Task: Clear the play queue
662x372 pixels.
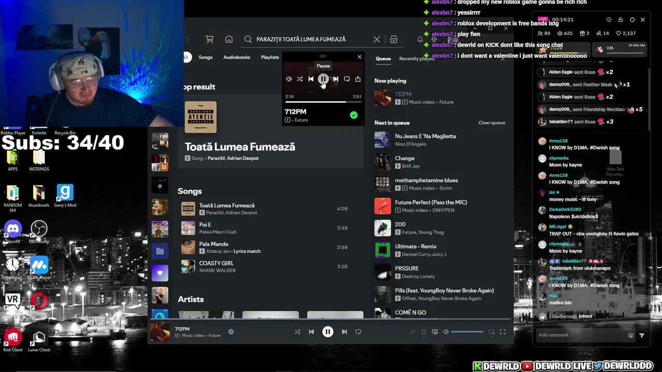Action: (x=491, y=123)
